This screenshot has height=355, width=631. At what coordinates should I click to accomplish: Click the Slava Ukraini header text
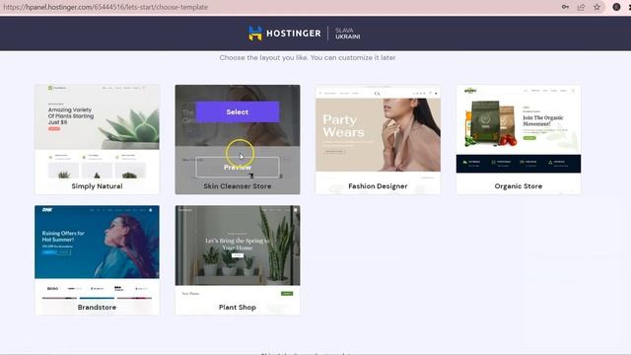pyautogui.click(x=348, y=34)
